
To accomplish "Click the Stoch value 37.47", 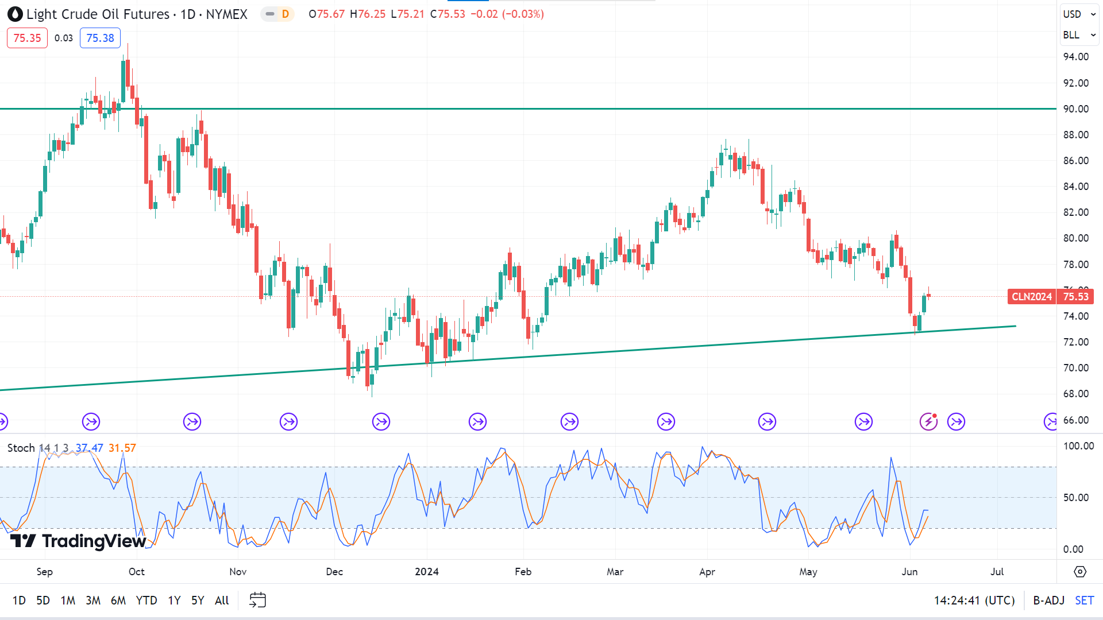I will click(x=90, y=448).
